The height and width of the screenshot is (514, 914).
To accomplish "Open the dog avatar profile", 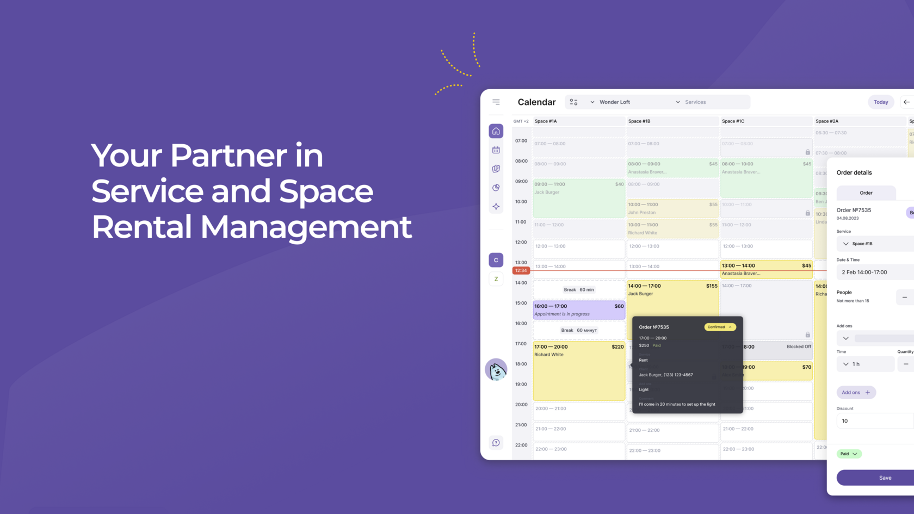I will tap(496, 370).
